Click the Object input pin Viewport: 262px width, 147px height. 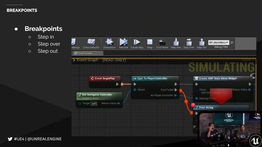click(x=135, y=90)
